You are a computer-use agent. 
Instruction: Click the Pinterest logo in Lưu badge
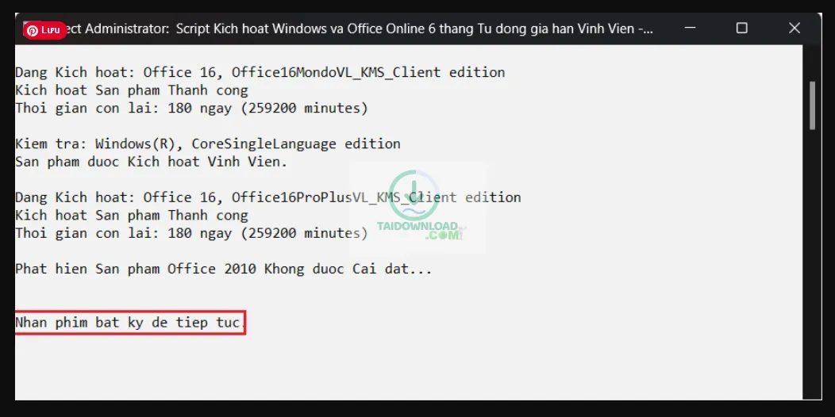pyautogui.click(x=33, y=30)
